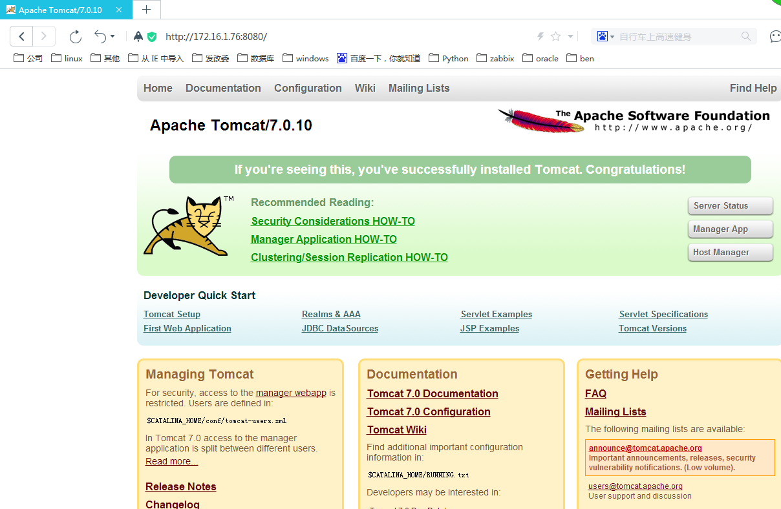The image size is (781, 509).
Task: Click the browser back arrow button
Action: 21,37
